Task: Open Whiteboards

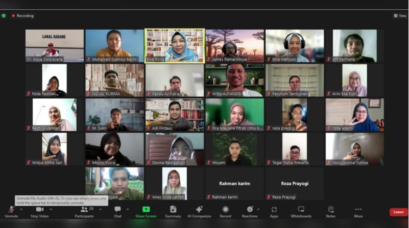Action: coord(301,211)
